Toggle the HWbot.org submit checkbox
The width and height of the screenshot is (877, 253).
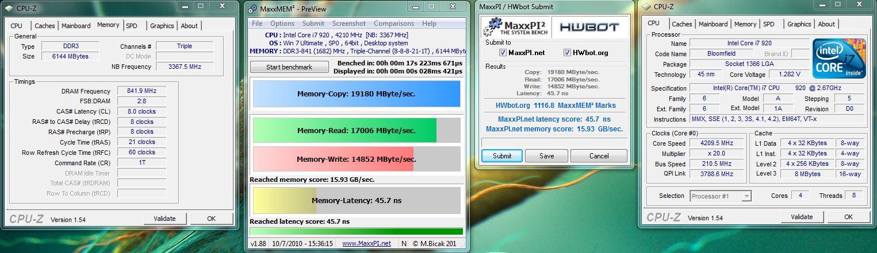567,53
